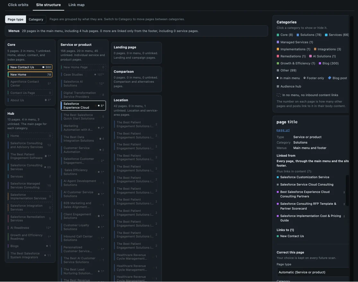Viewport: 358px width, 282px height.
Task: Open the Site structure tab
Action: coord(48,5)
